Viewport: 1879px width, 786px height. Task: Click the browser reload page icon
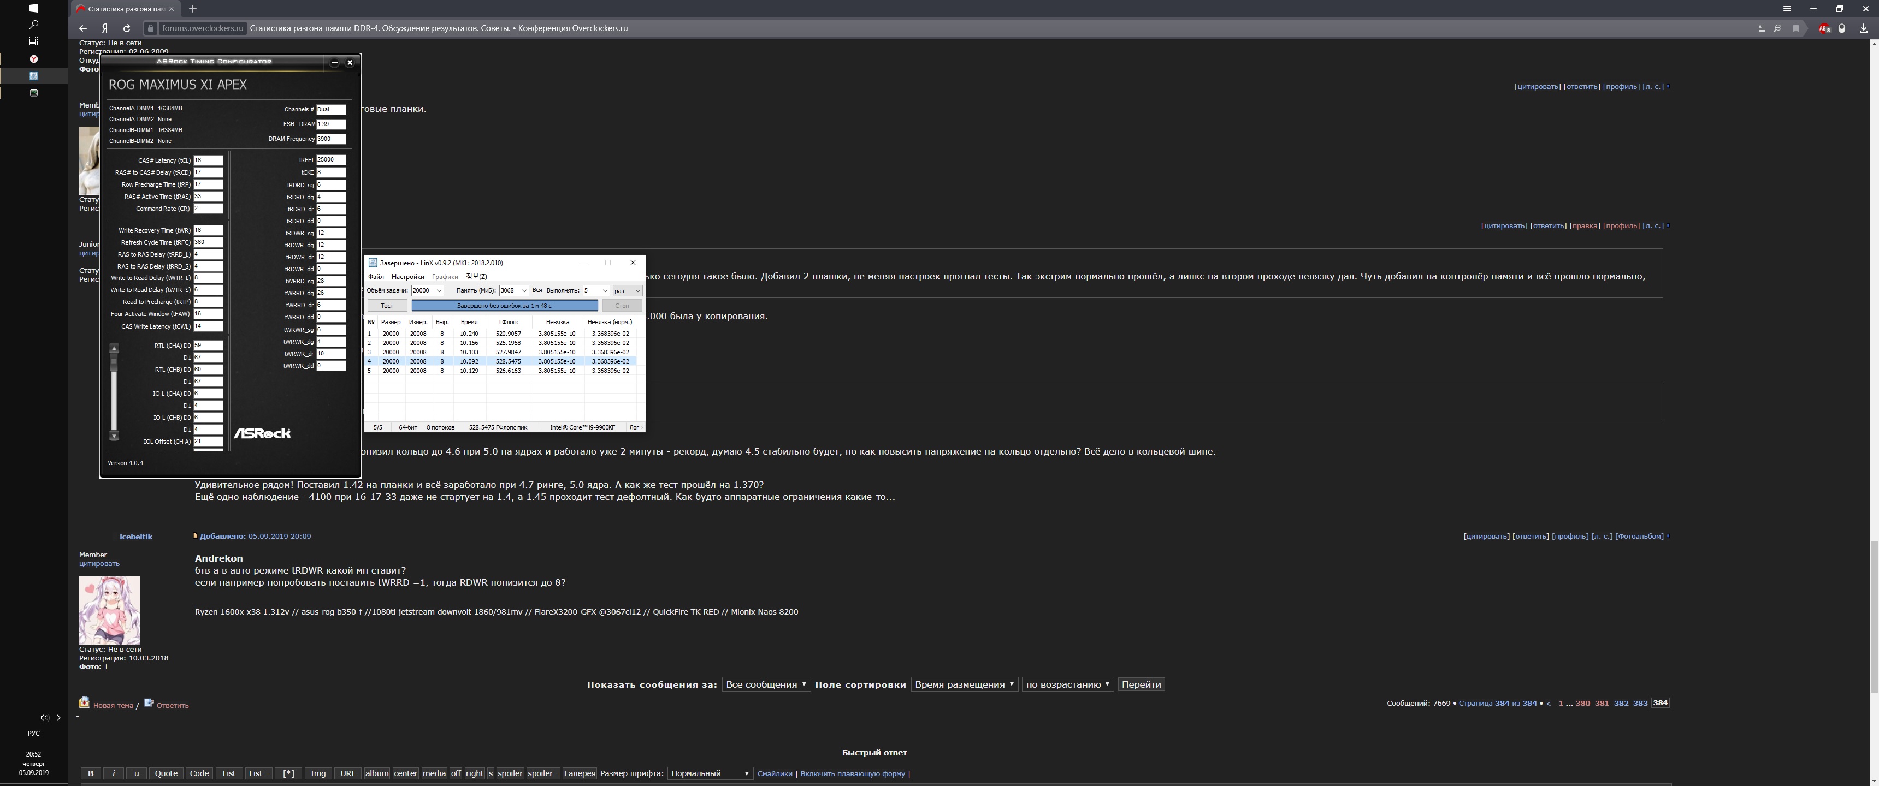[x=127, y=28]
